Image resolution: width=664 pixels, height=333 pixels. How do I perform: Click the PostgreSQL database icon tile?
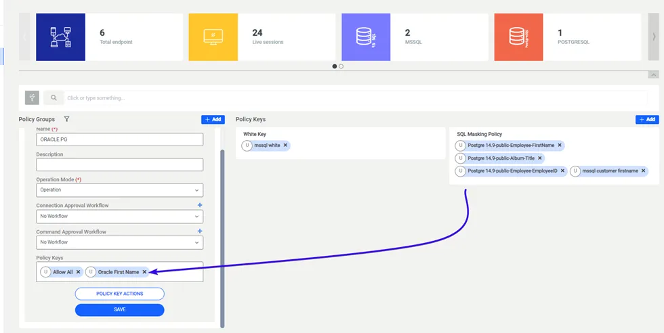pos(518,37)
